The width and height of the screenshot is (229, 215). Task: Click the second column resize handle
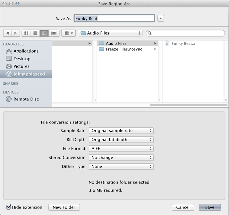tap(160, 100)
